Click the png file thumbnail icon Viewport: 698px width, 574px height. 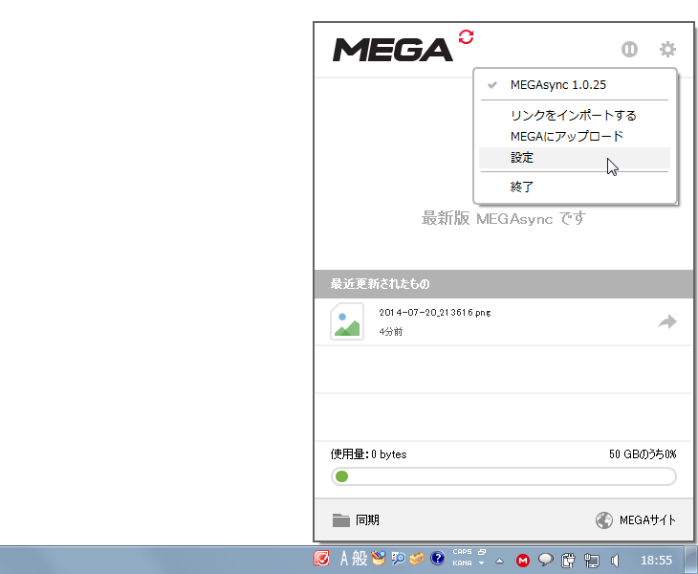click(347, 321)
